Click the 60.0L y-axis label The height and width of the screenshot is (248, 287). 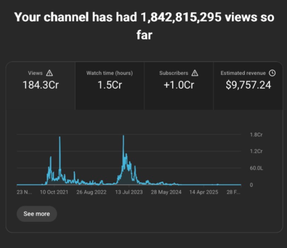pyautogui.click(x=256, y=168)
